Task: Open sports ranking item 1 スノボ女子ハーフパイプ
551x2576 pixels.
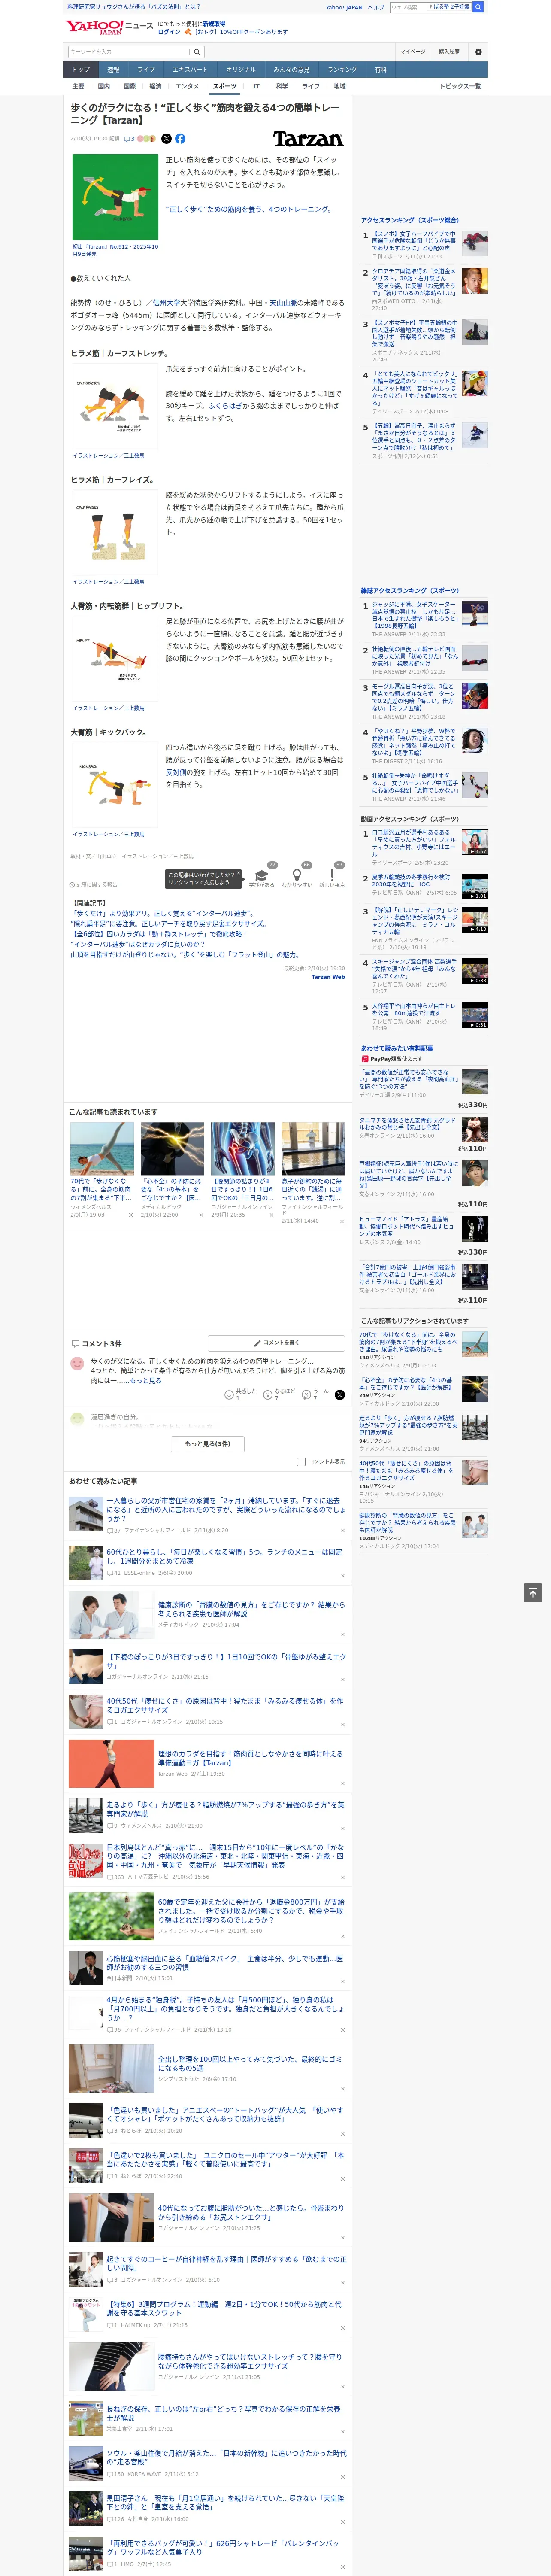Action: click(414, 240)
